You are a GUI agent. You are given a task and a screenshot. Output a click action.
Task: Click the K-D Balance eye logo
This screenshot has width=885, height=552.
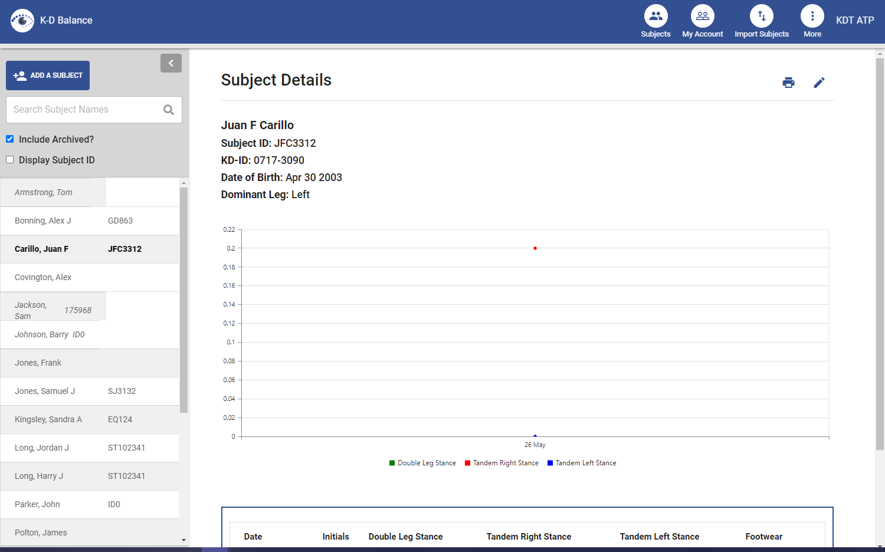22,21
